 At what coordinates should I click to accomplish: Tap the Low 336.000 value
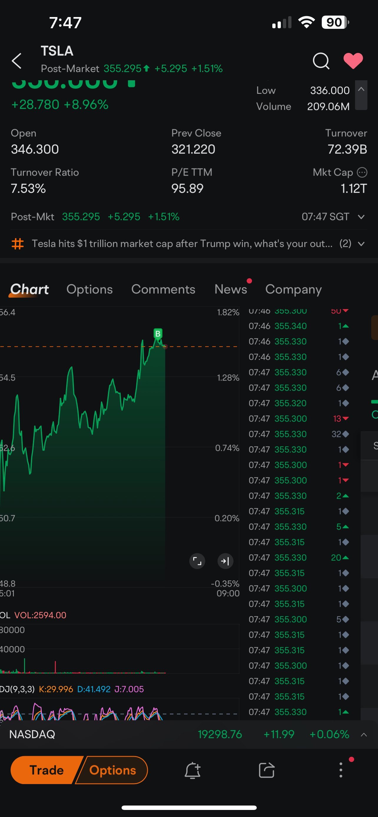[330, 90]
